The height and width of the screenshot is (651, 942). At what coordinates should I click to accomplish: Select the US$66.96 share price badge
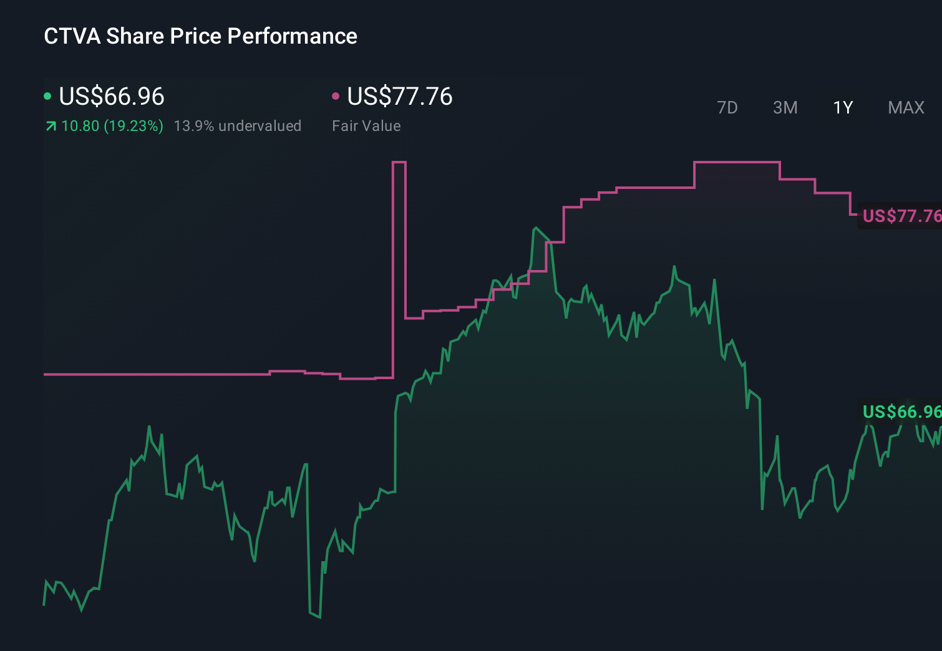click(900, 412)
